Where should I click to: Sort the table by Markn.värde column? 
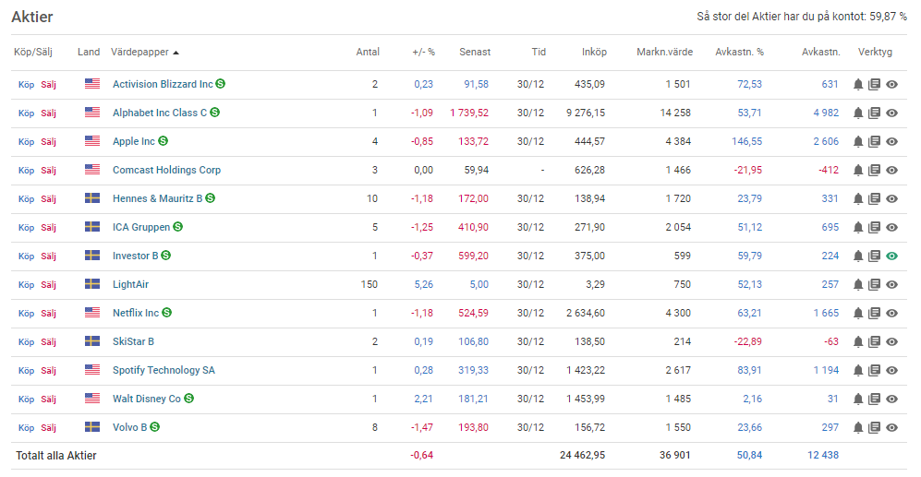click(665, 52)
